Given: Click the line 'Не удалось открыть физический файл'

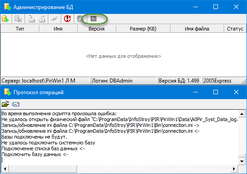Looking at the screenshot, I should click(119, 120).
